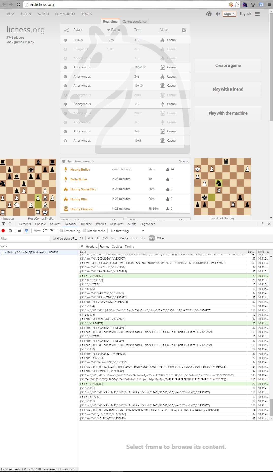The width and height of the screenshot is (273, 472).
Task: Switch to the Correspondence tab
Action: (135, 22)
